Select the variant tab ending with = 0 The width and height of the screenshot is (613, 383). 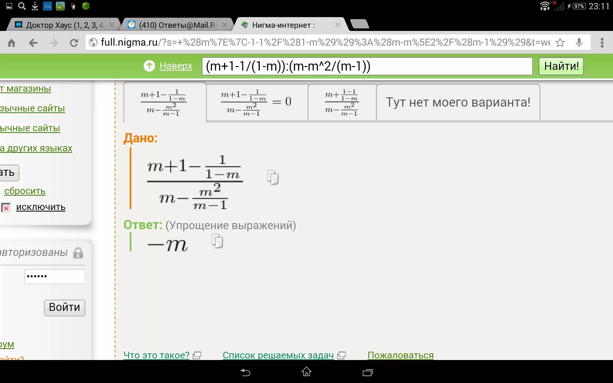[x=257, y=102]
